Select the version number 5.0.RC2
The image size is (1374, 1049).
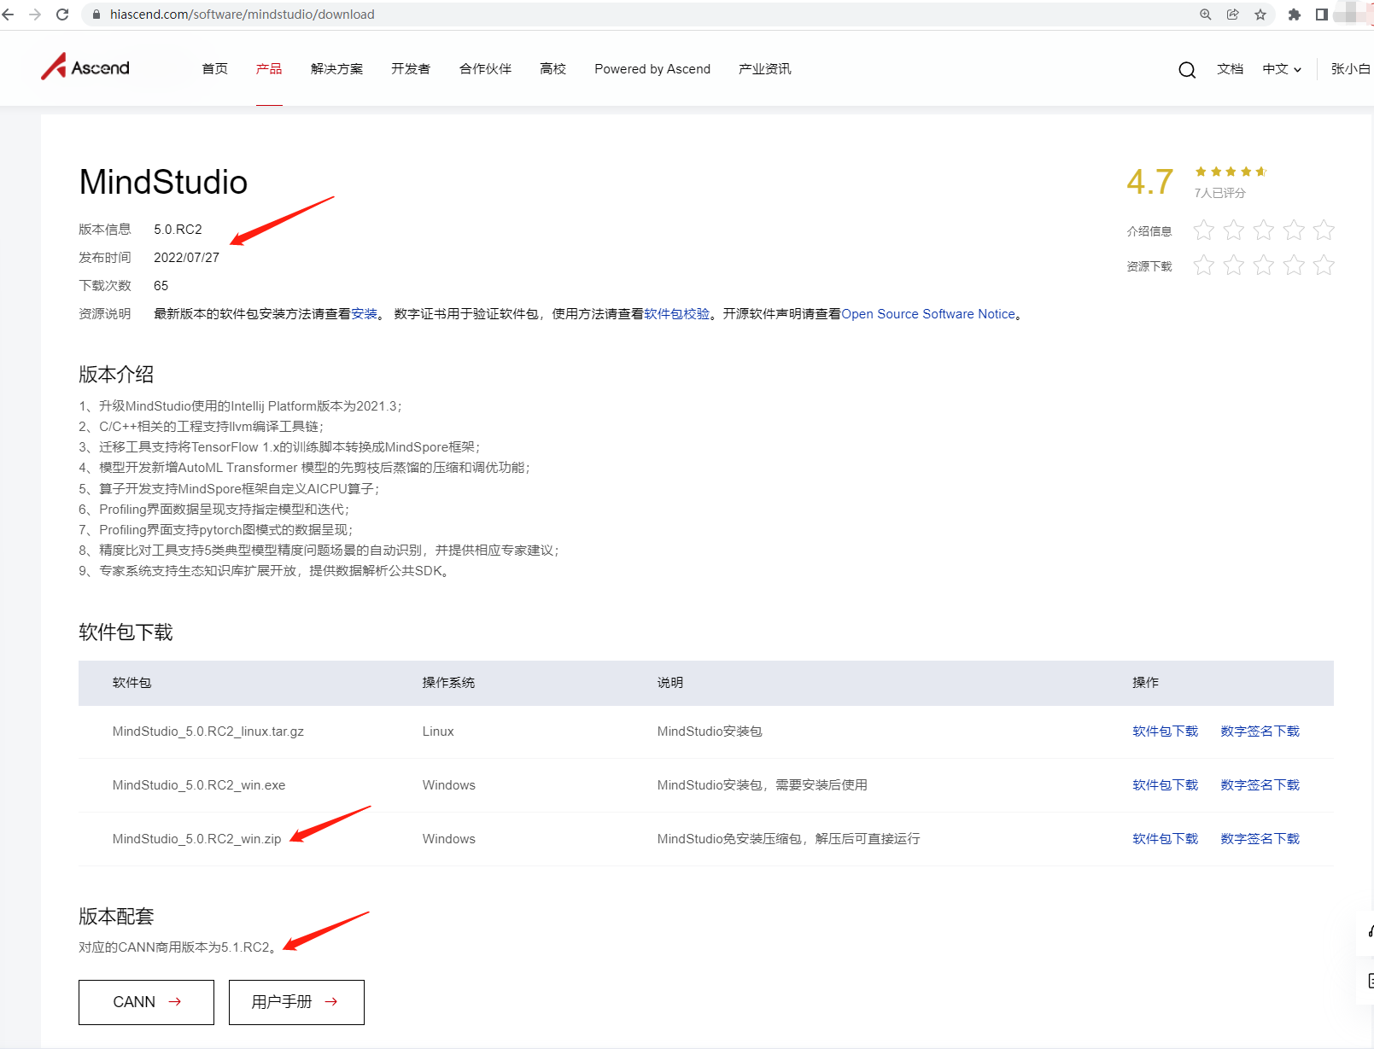tap(178, 230)
